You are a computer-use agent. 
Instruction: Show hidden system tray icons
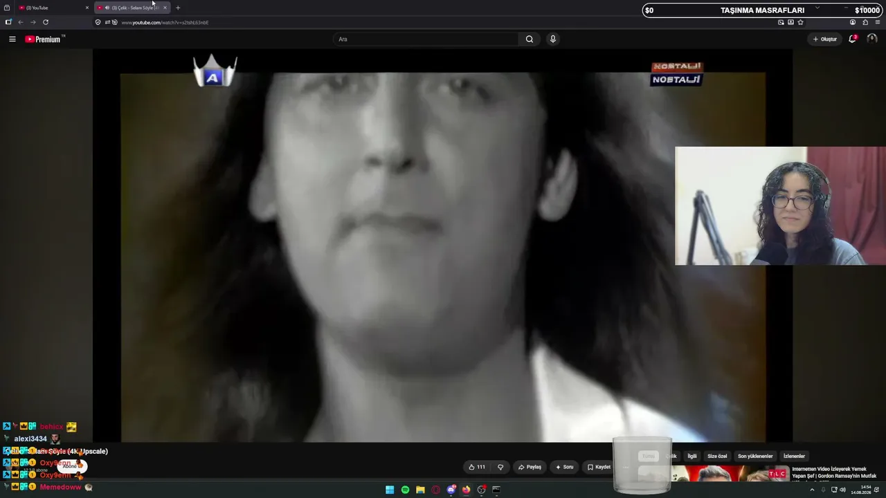point(812,490)
